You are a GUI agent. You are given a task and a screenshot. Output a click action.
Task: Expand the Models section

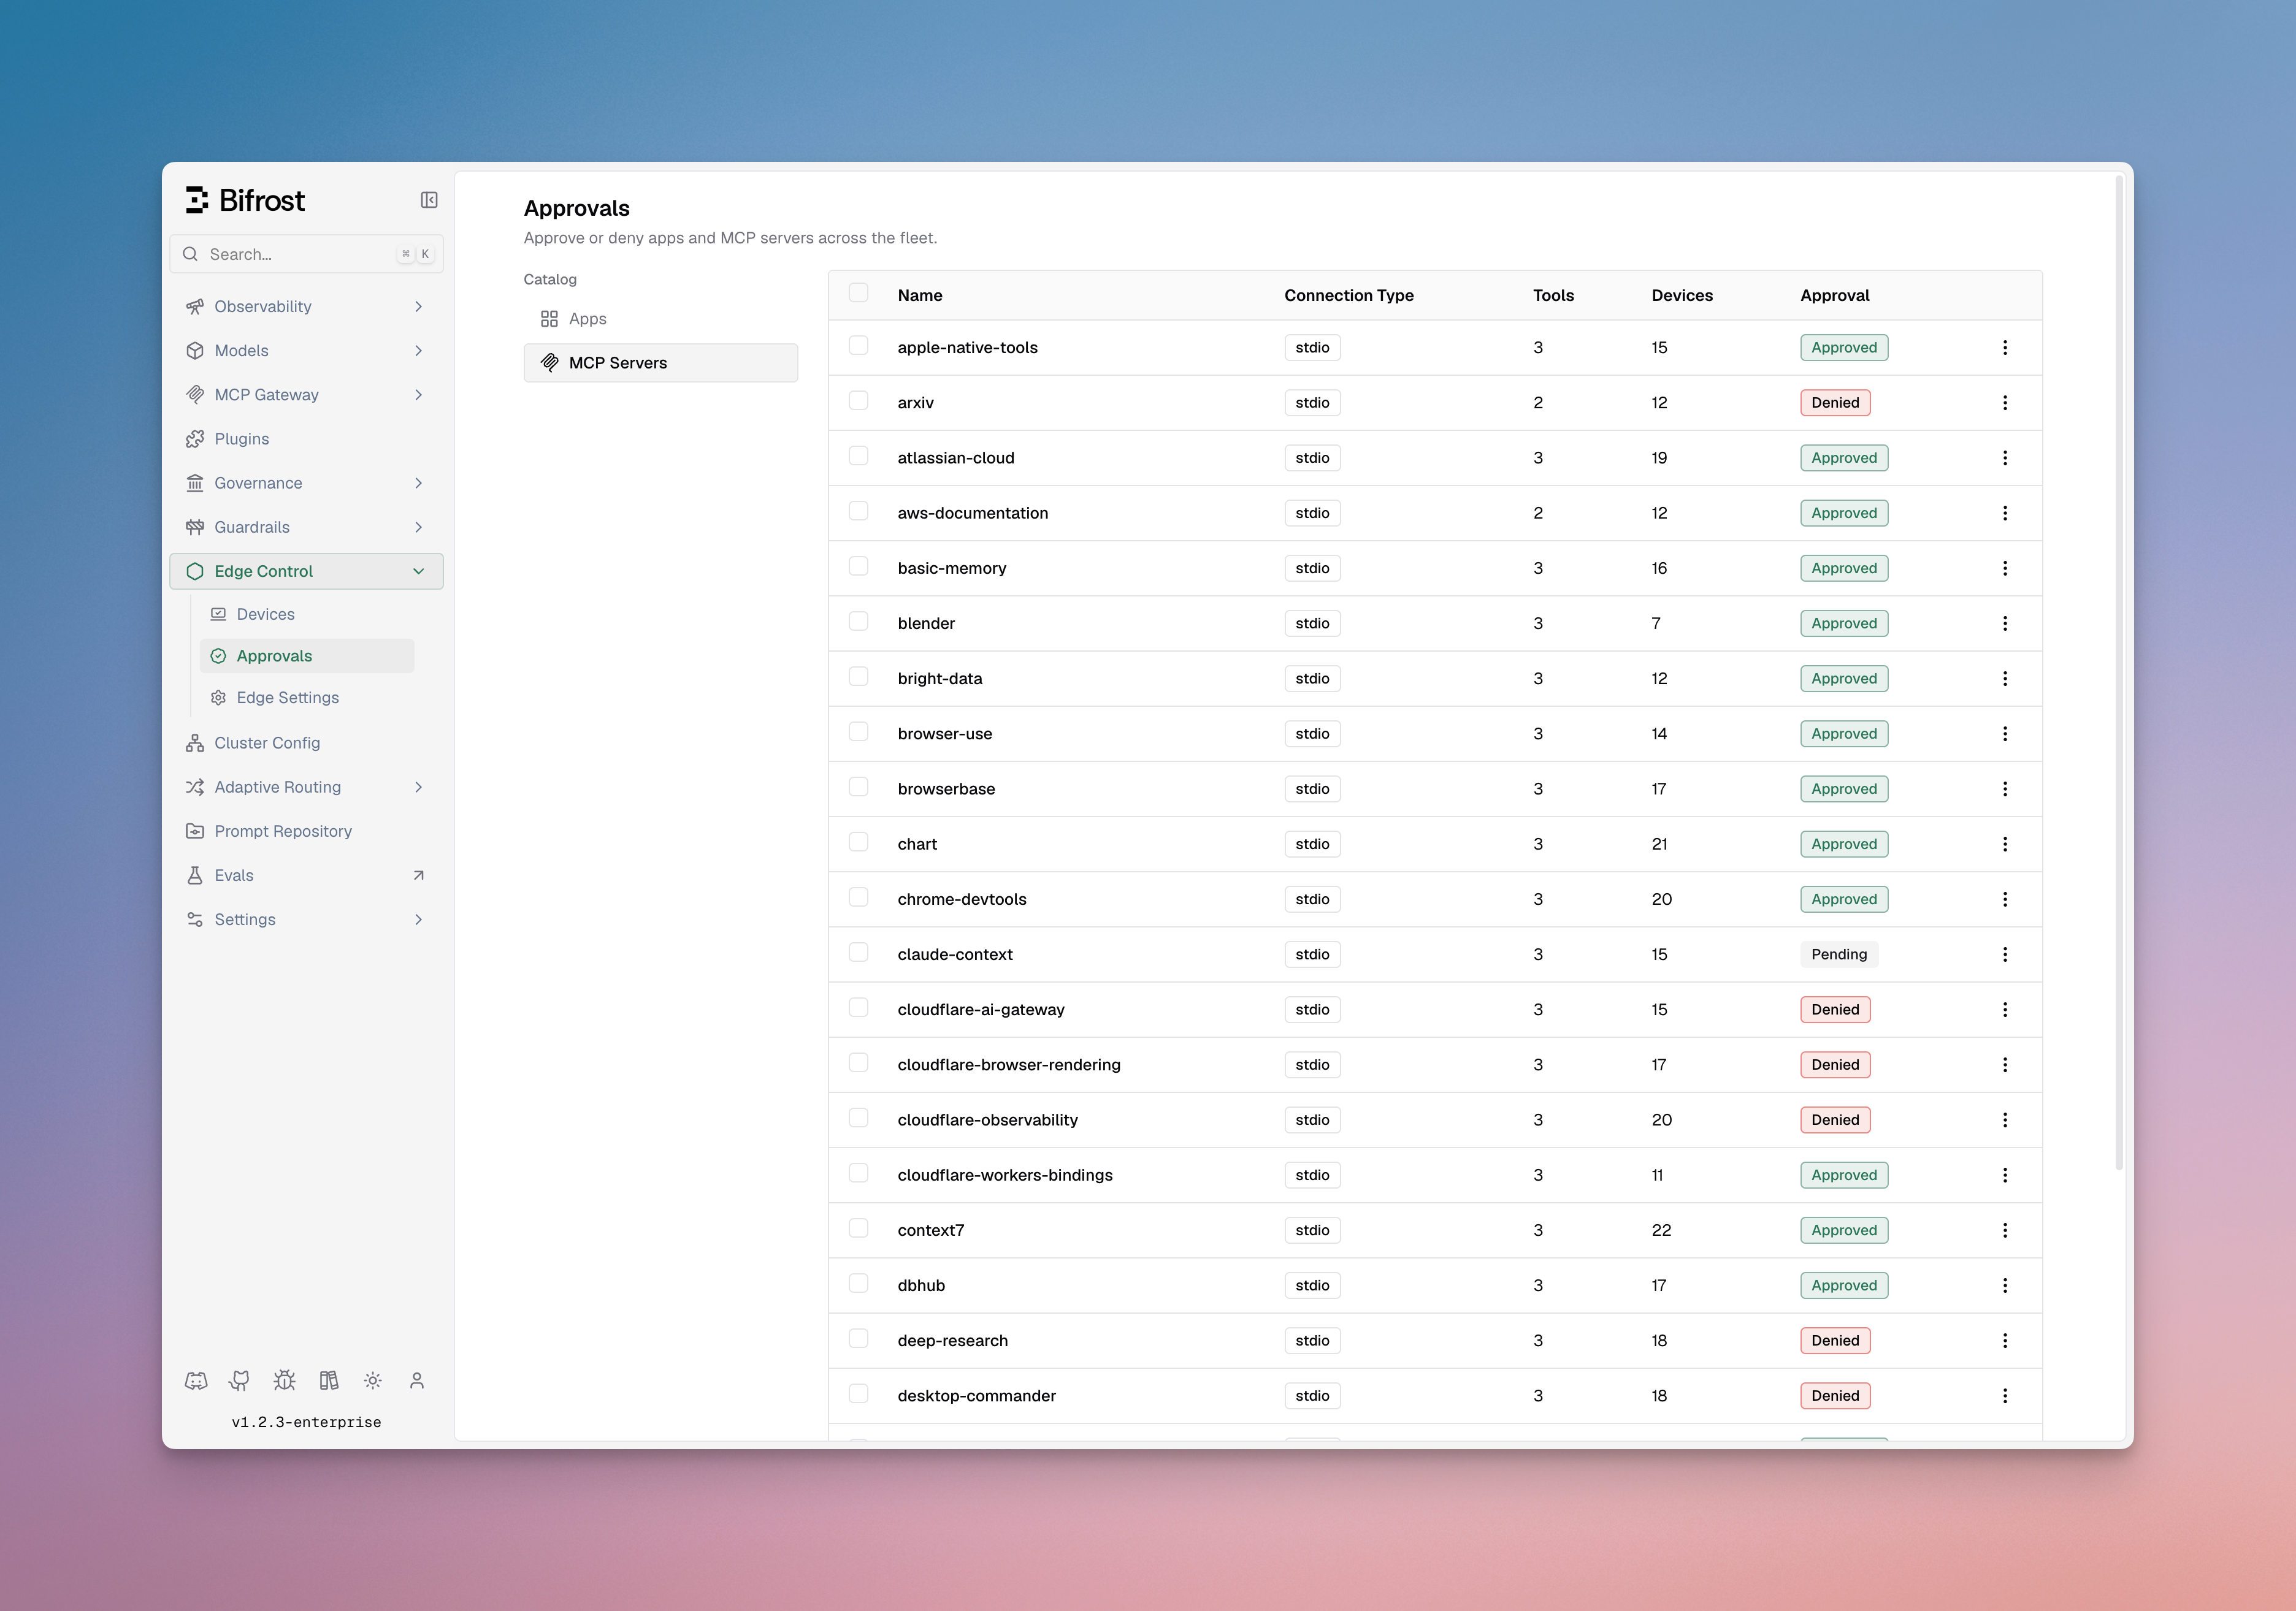click(x=306, y=351)
